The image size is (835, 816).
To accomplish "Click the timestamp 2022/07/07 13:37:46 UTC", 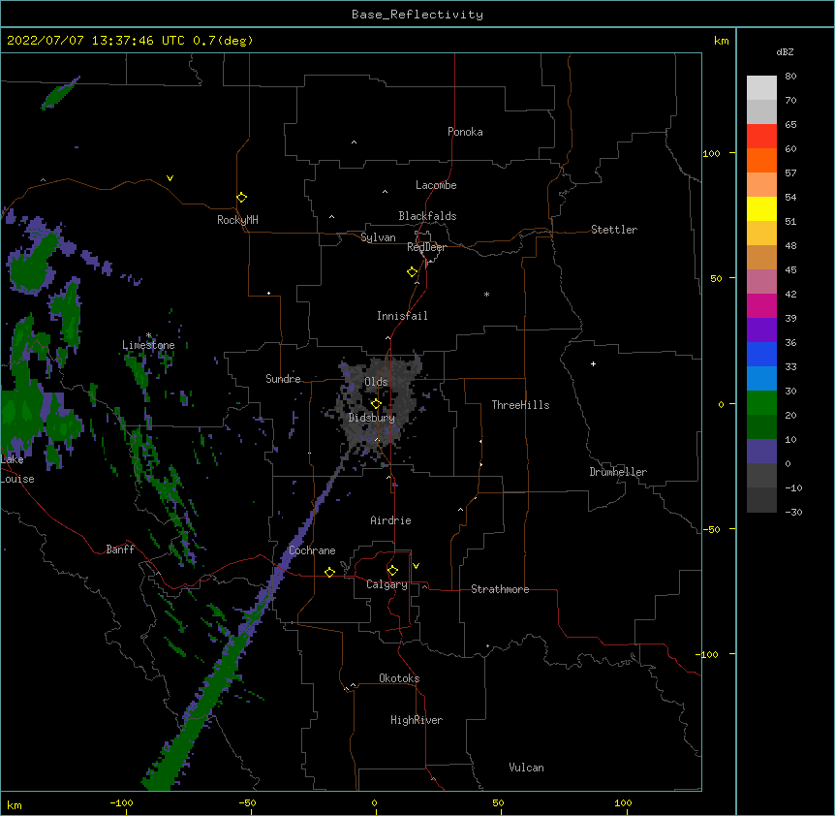I will (95, 41).
